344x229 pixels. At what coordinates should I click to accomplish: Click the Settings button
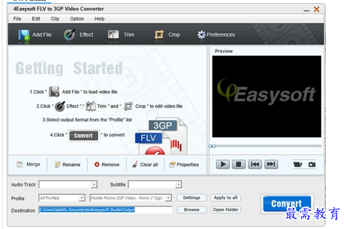(x=191, y=198)
